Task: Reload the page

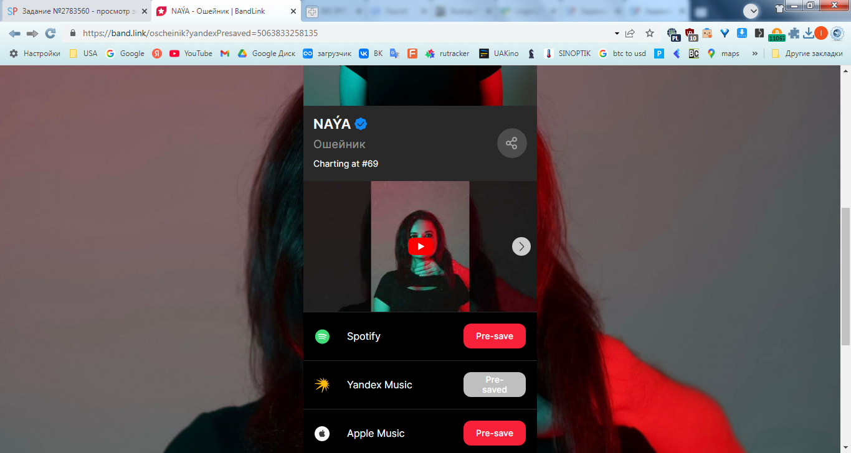Action: (x=50, y=34)
